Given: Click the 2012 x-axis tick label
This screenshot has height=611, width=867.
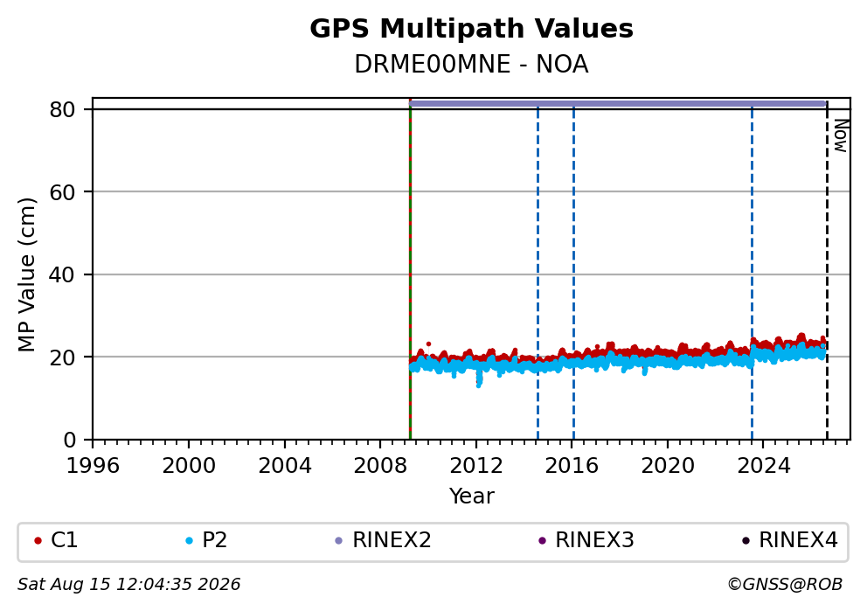Looking at the screenshot, I should (476, 466).
